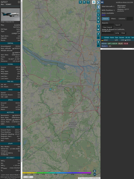The image size is (134, 179).
Task: Select the GFD7 aircraft icon on map
Action: (50, 89)
